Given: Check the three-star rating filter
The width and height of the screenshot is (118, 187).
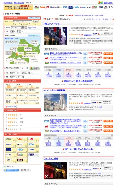Looking at the screenshot, I should (x=6, y=122).
